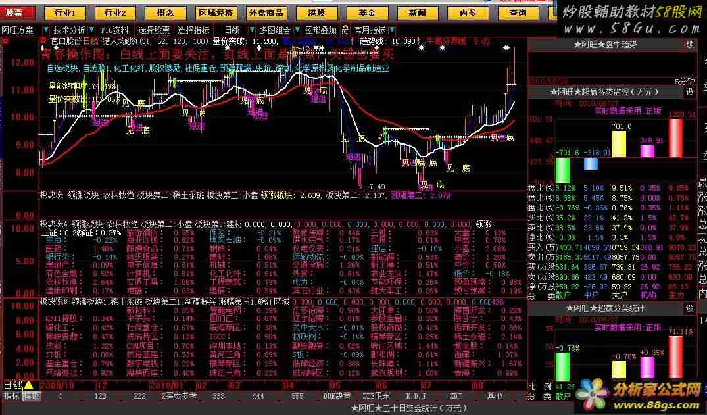Open F10资料 company information
This screenshot has width=707, height=415.
point(114,30)
